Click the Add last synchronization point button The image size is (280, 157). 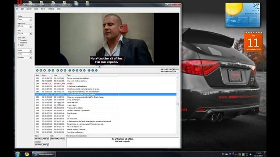93,71
